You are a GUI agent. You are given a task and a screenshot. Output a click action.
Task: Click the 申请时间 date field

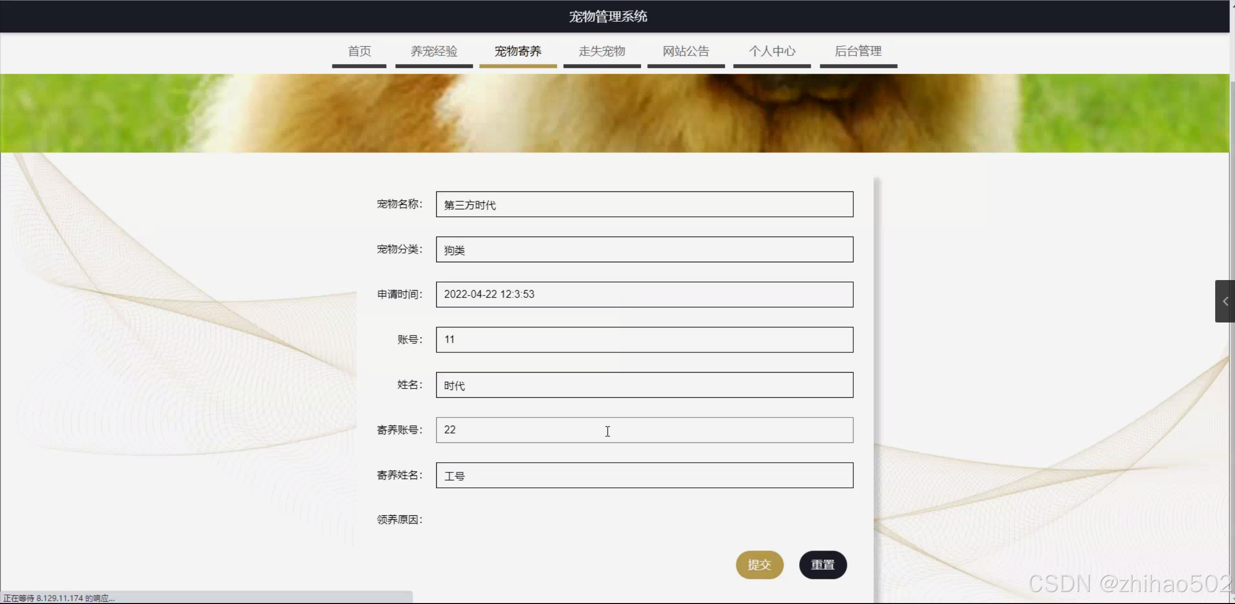[644, 295]
